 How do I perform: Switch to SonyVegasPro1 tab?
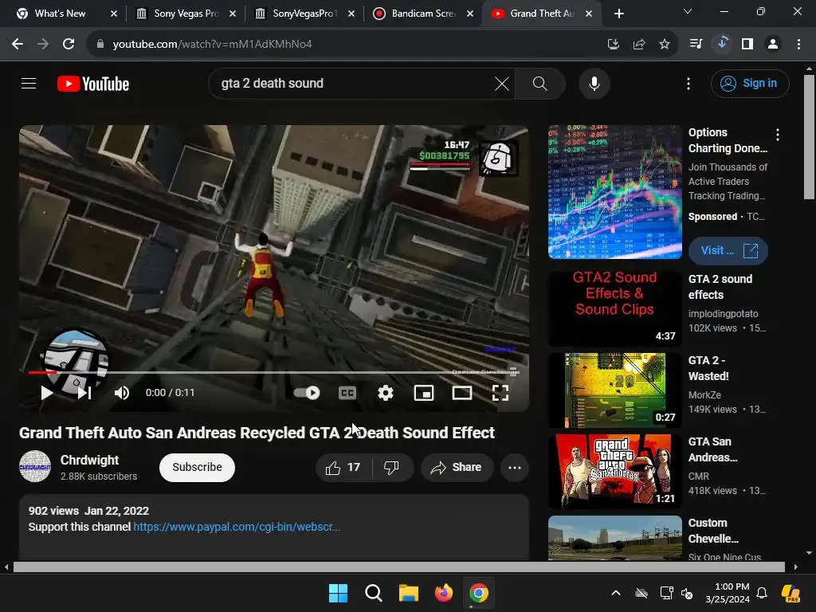[304, 14]
